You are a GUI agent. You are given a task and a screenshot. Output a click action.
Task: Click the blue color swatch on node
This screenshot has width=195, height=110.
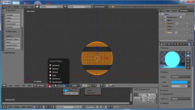click(x=66, y=90)
